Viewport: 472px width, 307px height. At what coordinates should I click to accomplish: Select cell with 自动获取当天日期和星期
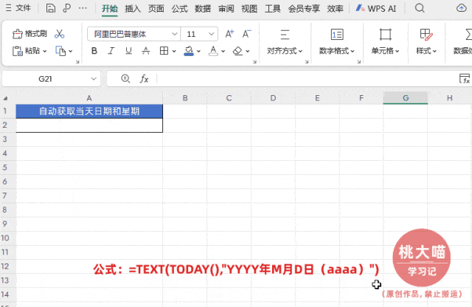click(89, 111)
